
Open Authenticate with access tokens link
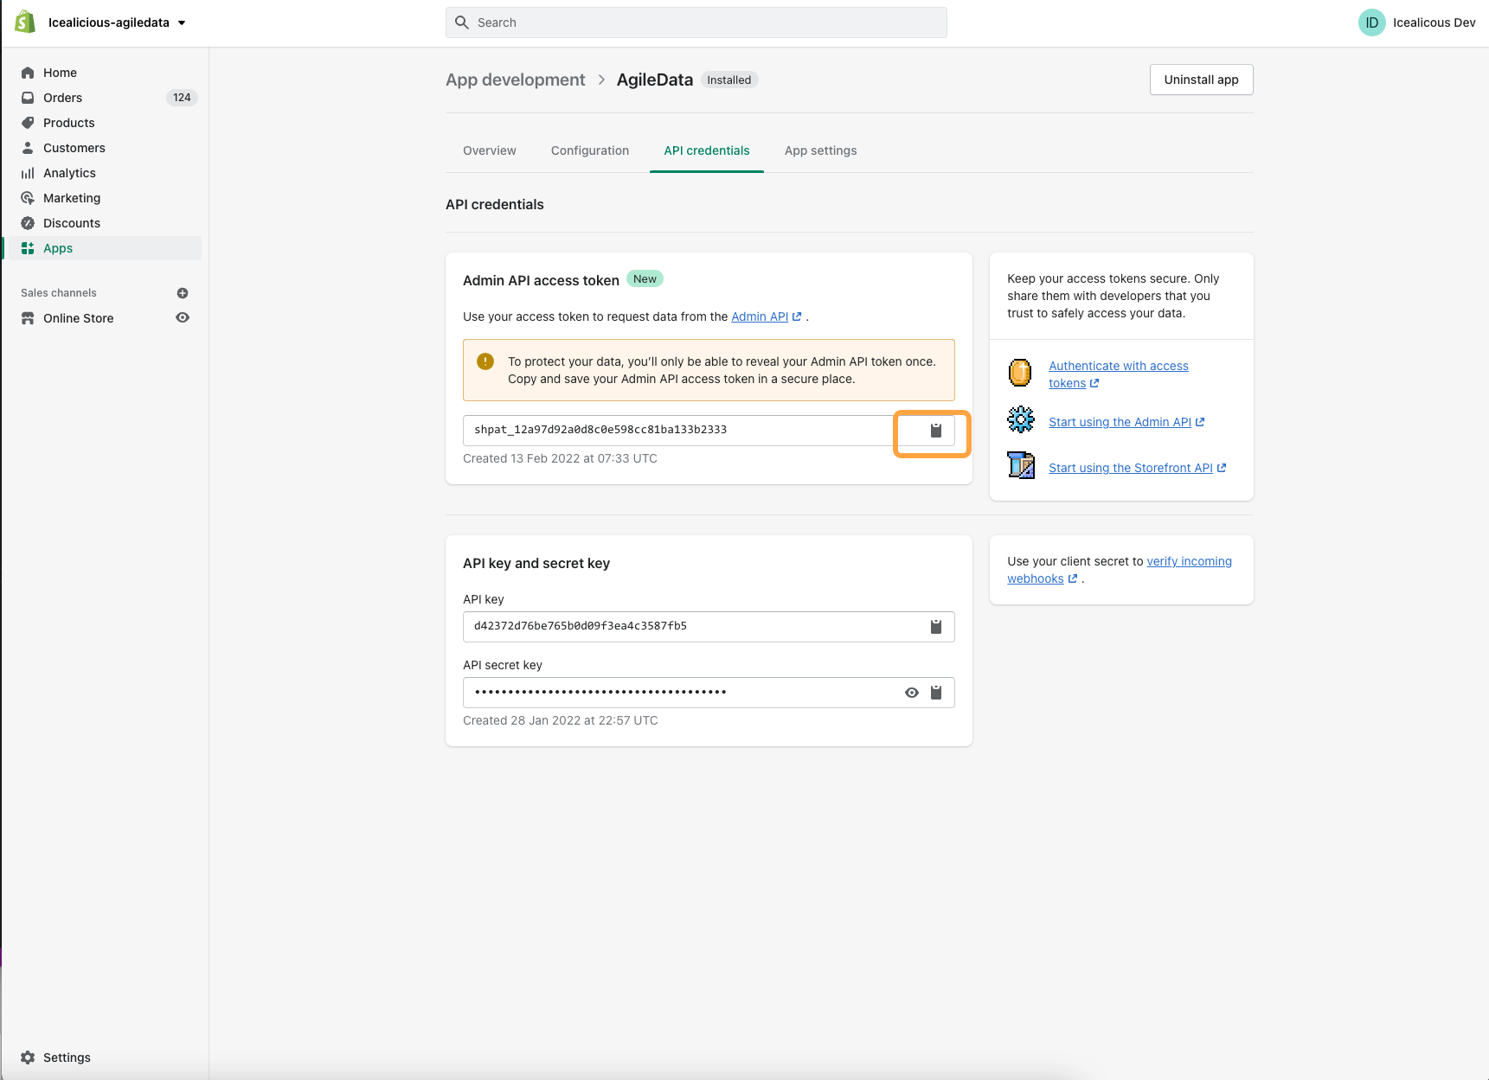pyautogui.click(x=1118, y=374)
